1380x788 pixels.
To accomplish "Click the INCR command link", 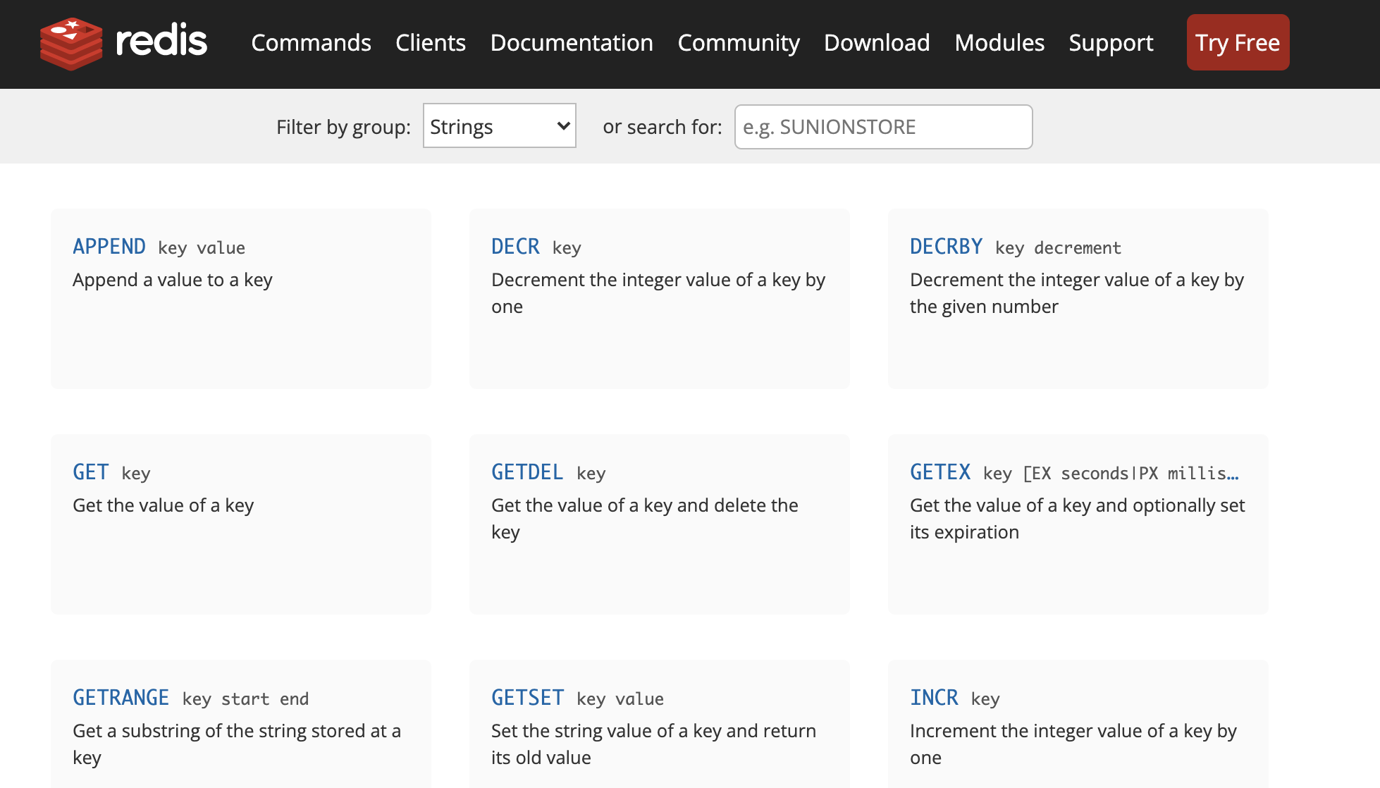I will click(x=934, y=698).
